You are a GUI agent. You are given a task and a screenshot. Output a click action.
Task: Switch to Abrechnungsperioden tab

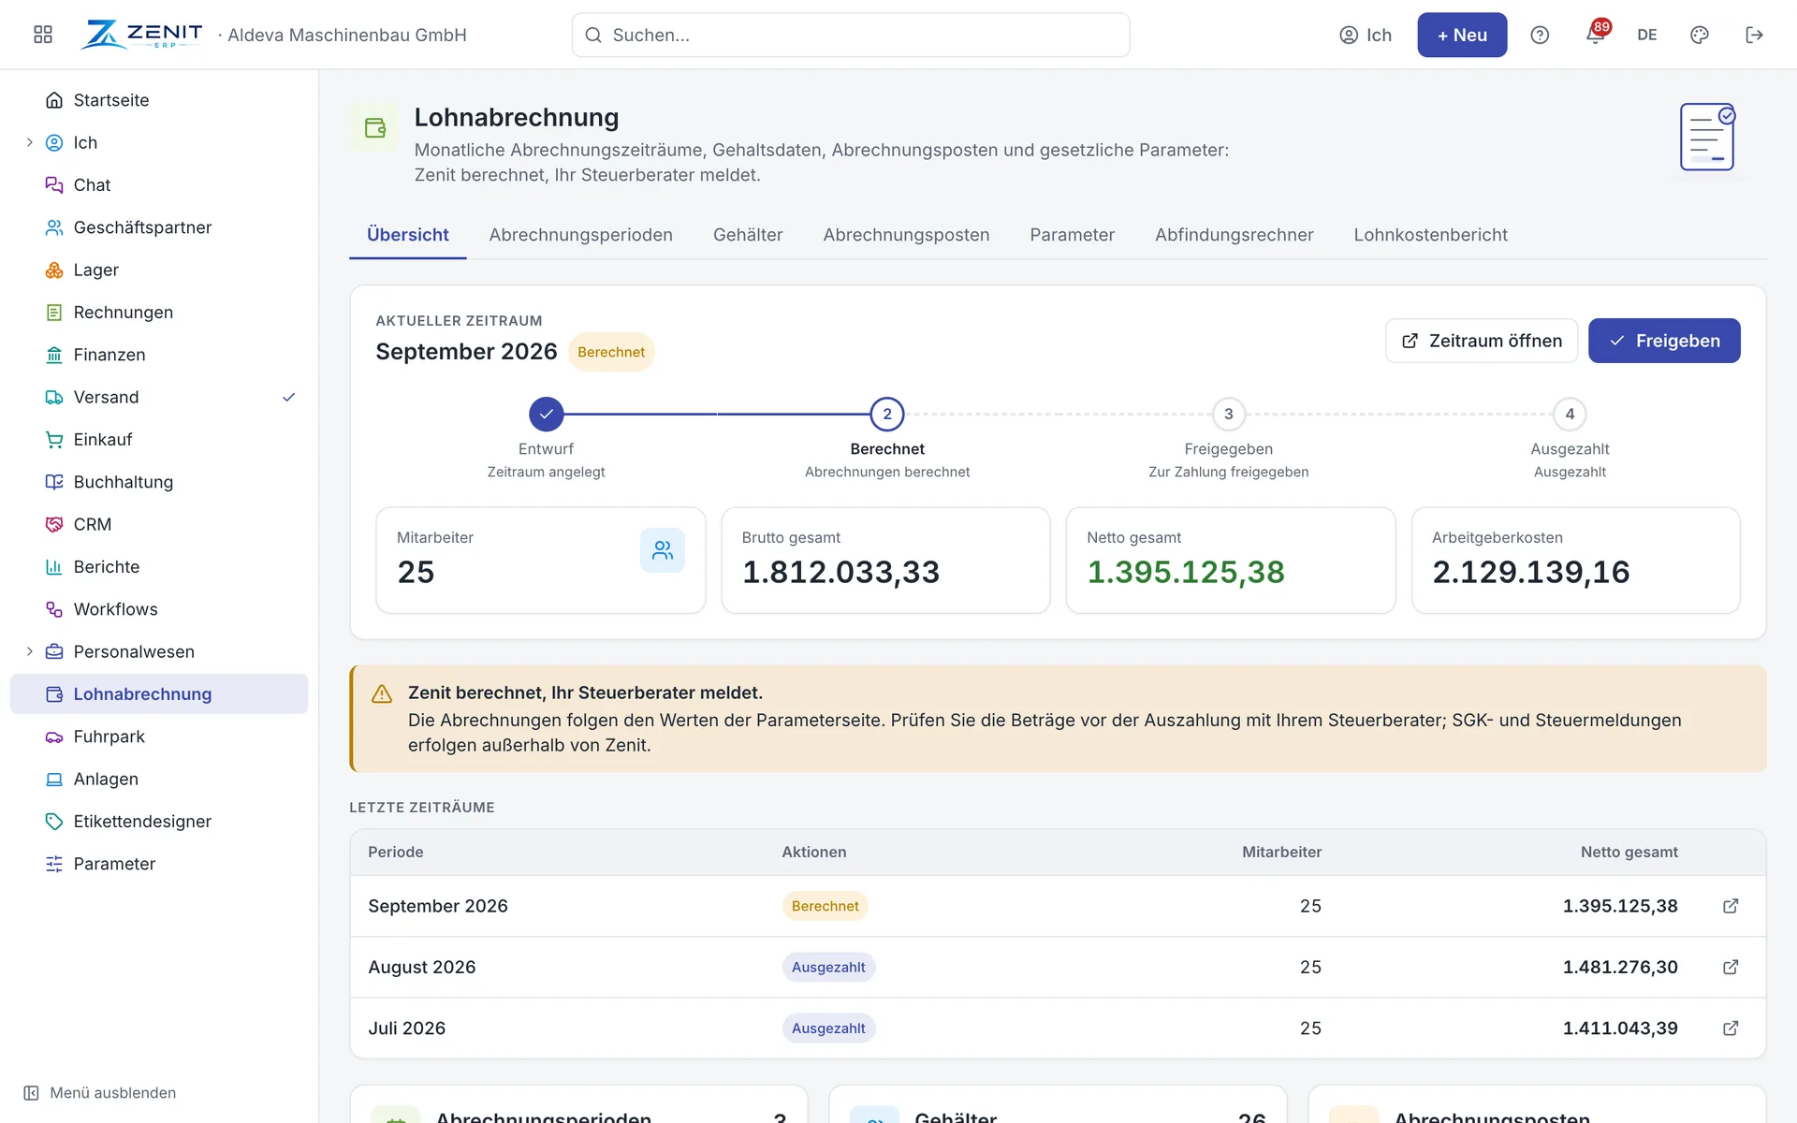click(x=580, y=235)
